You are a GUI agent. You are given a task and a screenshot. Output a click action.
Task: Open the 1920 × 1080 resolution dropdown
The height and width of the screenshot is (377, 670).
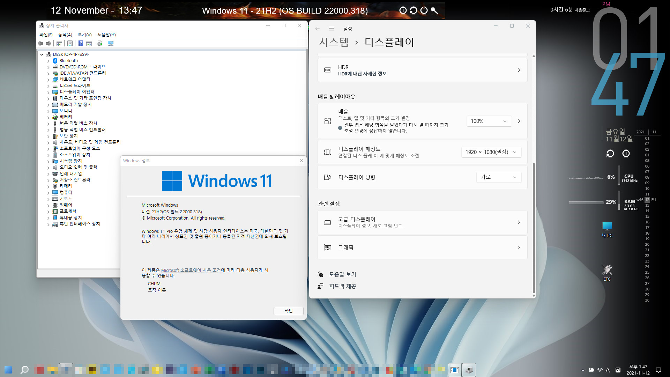491,152
